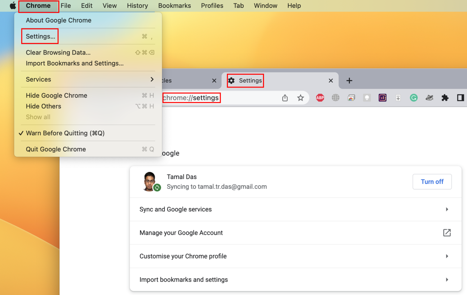
Task: Bookmark this page with the star icon
Action: [300, 98]
